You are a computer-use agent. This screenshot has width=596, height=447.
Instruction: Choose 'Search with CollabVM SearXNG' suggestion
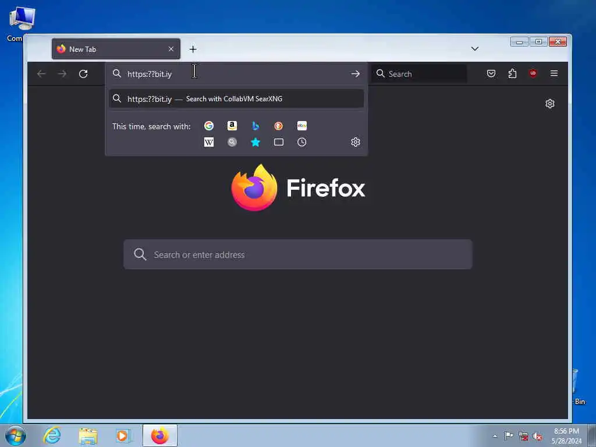[x=236, y=99]
